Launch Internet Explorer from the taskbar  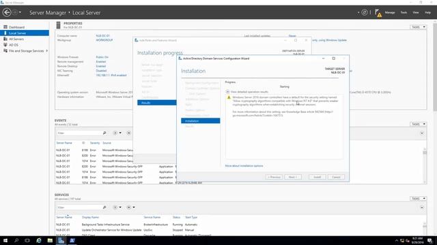tap(39, 240)
